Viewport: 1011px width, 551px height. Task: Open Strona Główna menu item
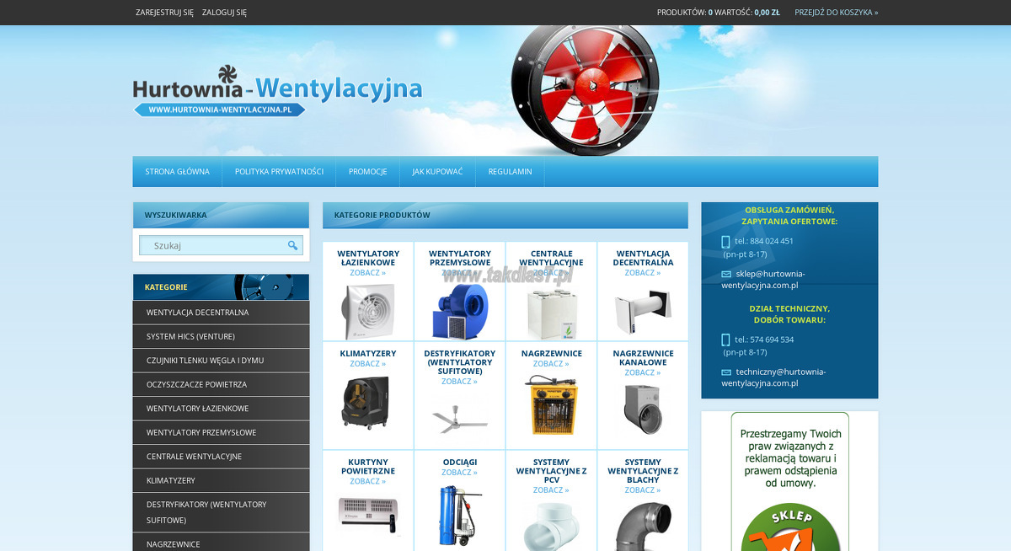[177, 172]
